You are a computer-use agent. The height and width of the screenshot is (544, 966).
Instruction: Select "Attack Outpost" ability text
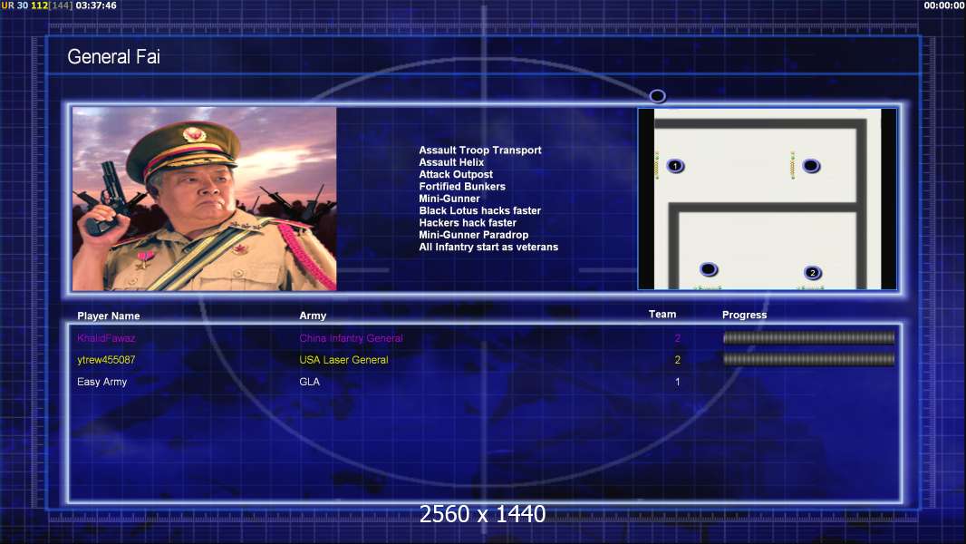(x=456, y=174)
